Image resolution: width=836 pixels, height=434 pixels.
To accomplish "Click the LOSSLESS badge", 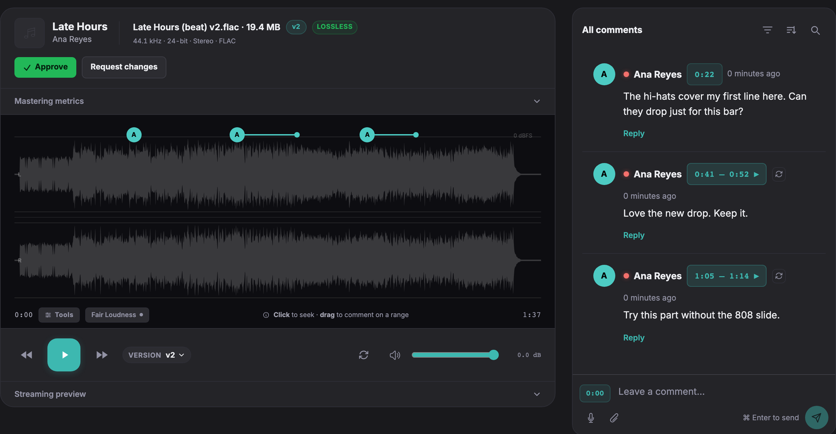I will (x=335, y=27).
